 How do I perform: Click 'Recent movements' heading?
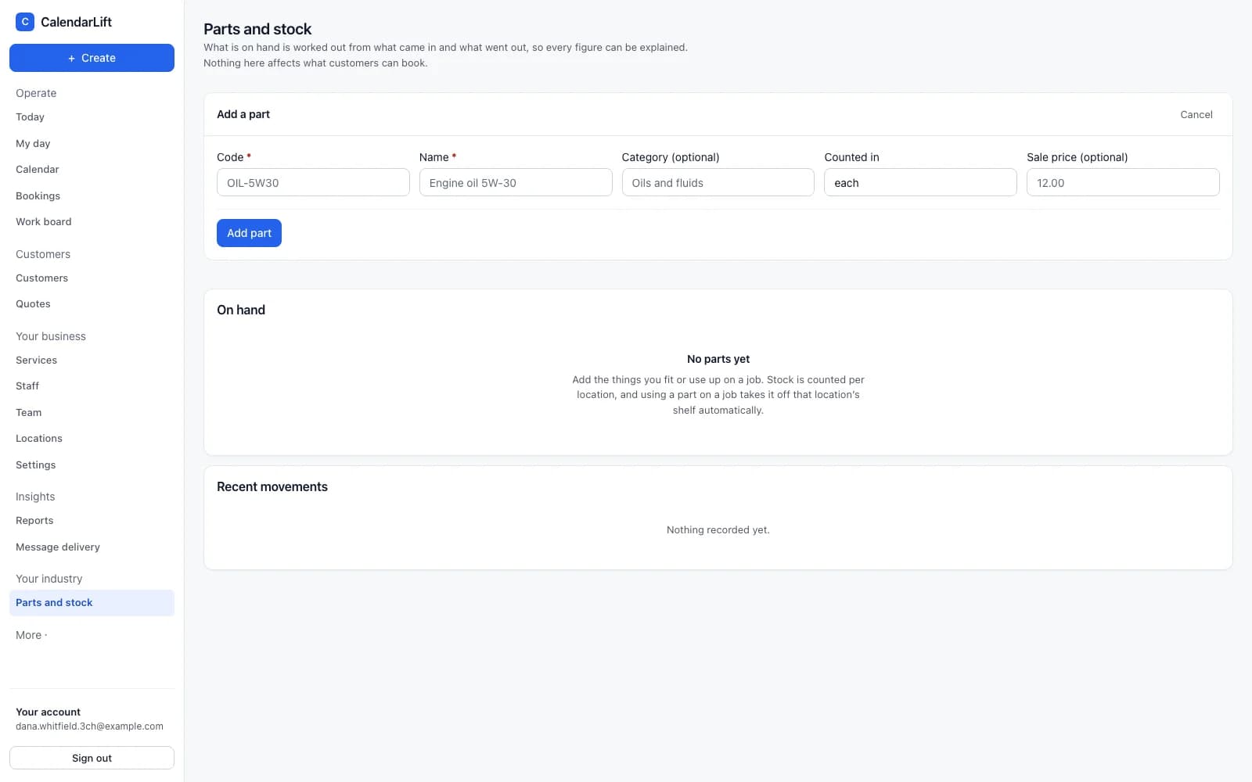pos(272,486)
